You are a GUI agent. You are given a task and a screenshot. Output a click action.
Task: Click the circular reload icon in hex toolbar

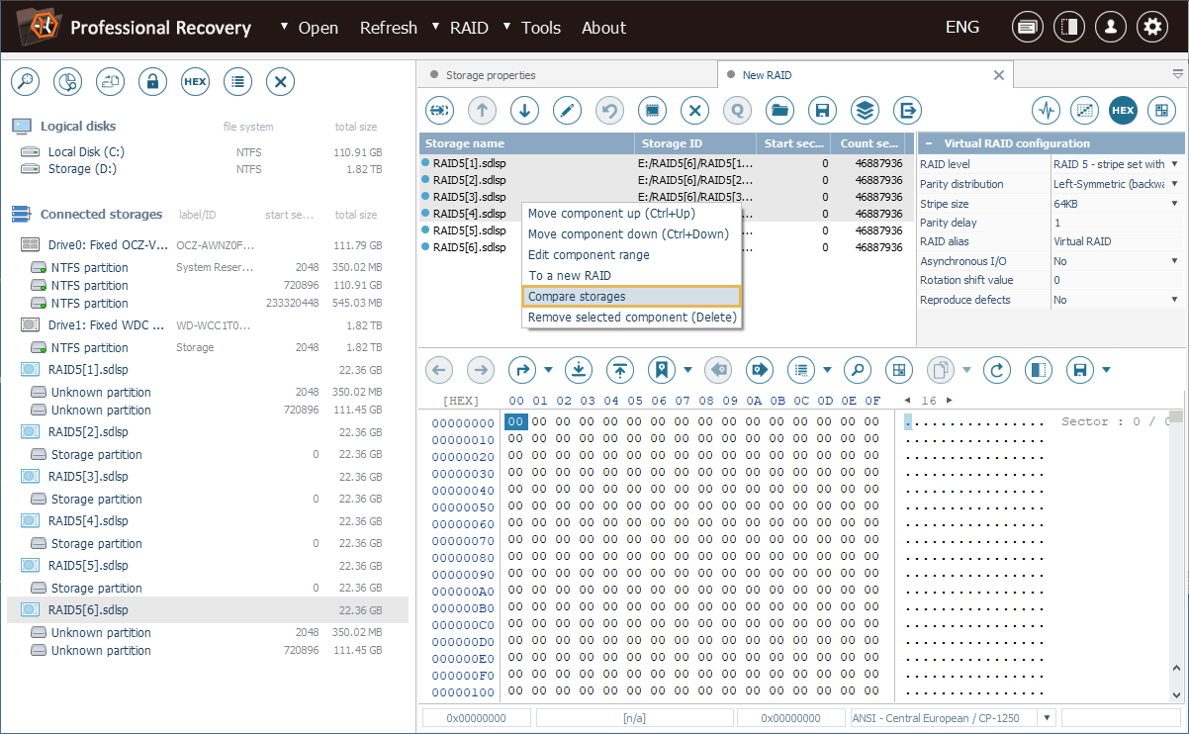click(997, 370)
